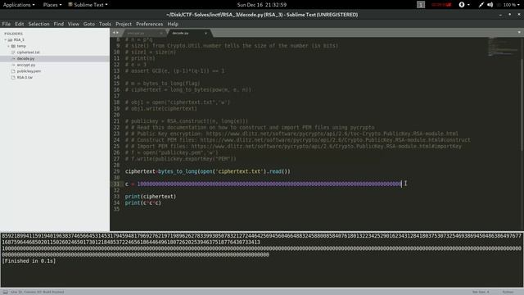
Task: Open the File menu
Action: [7, 24]
